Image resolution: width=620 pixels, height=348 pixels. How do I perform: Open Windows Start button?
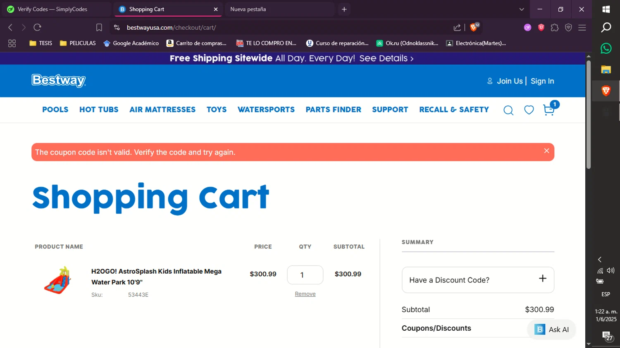point(606,9)
